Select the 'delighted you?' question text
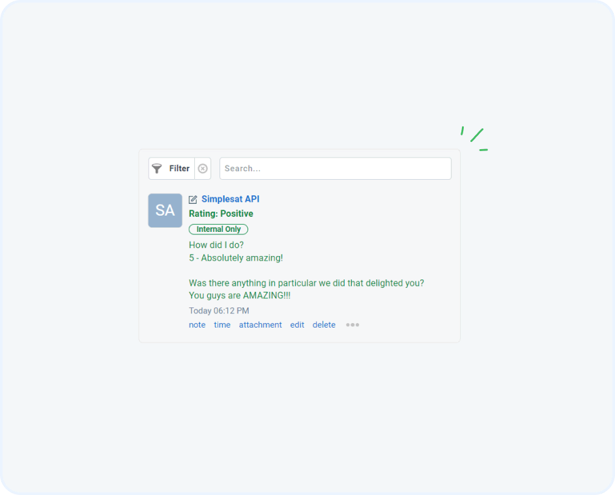 [306, 283]
